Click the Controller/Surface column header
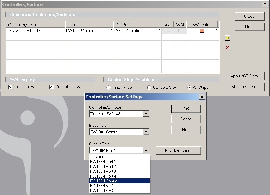Image resolution: width=270 pixels, height=195 pixels. tap(36, 25)
